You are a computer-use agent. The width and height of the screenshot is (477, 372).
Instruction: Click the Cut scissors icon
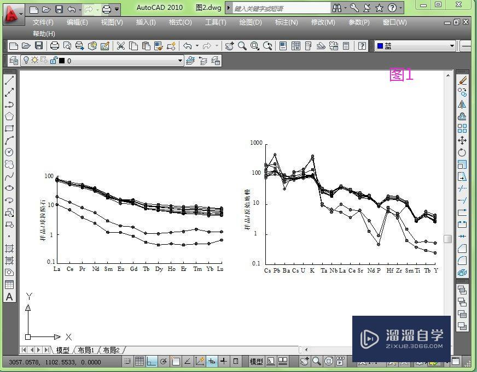click(121, 46)
